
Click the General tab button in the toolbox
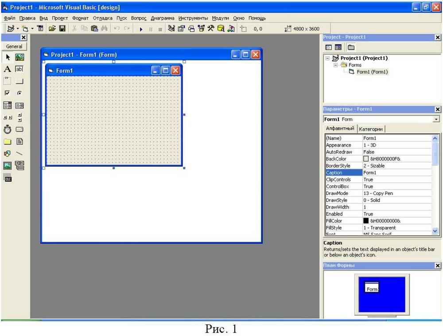click(14, 47)
